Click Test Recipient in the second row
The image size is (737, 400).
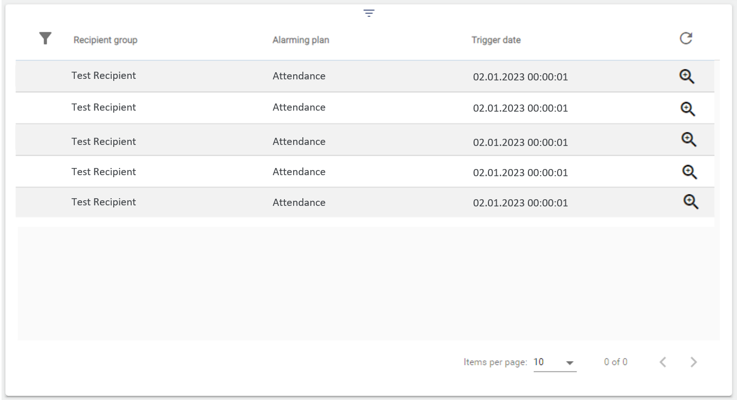(104, 108)
